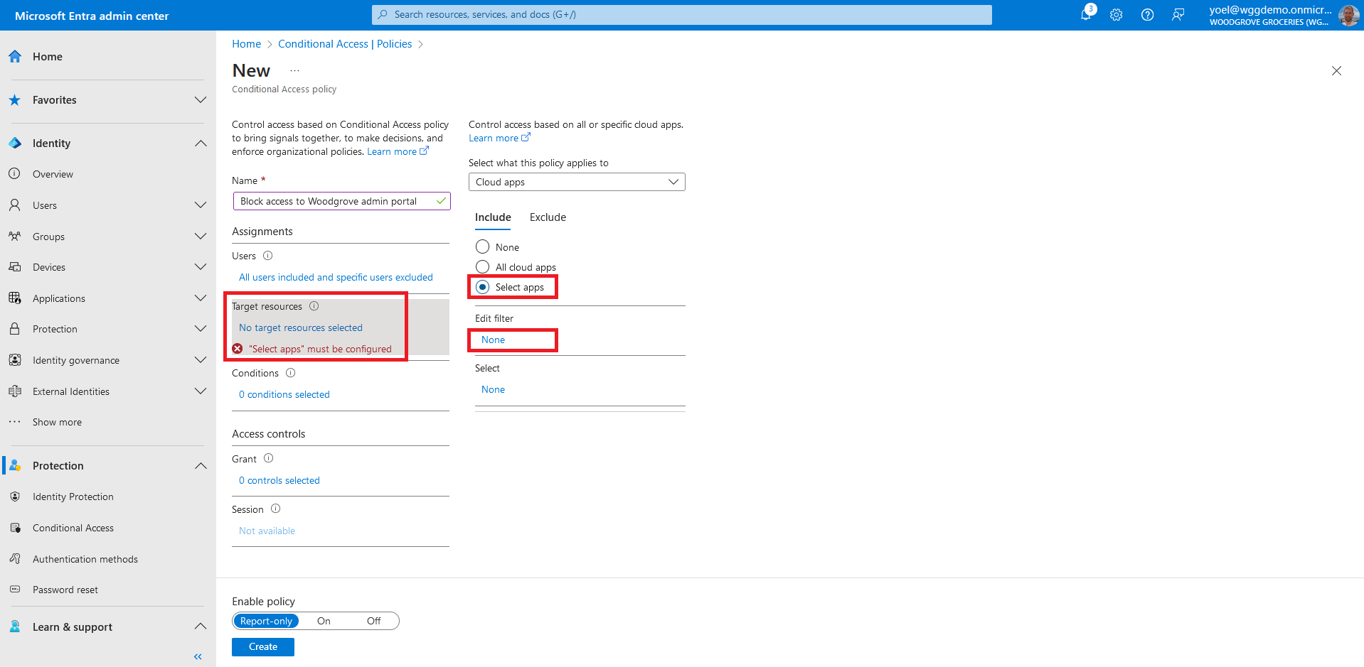Turn Enable policy Off
This screenshot has height=667, width=1364.
pos(373,621)
